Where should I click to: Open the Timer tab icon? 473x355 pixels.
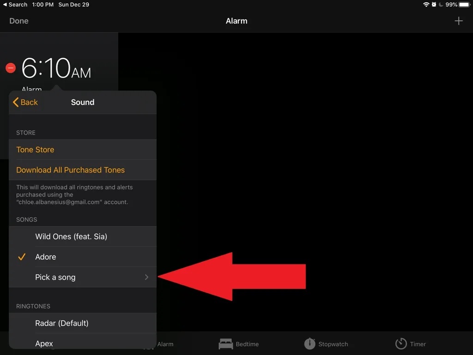(x=401, y=343)
